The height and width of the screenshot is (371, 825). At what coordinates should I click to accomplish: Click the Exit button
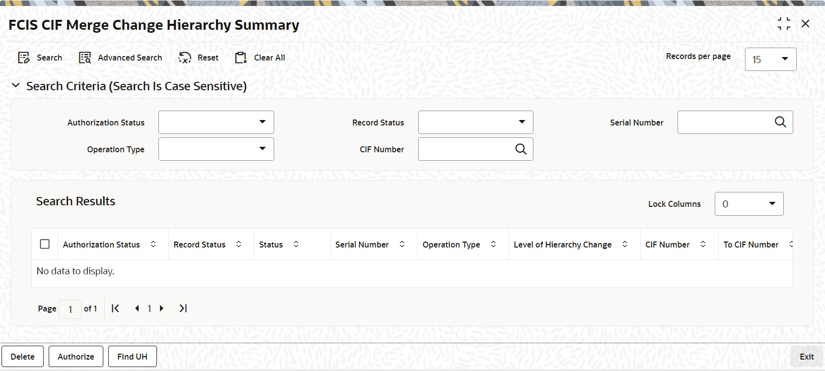pos(807,357)
